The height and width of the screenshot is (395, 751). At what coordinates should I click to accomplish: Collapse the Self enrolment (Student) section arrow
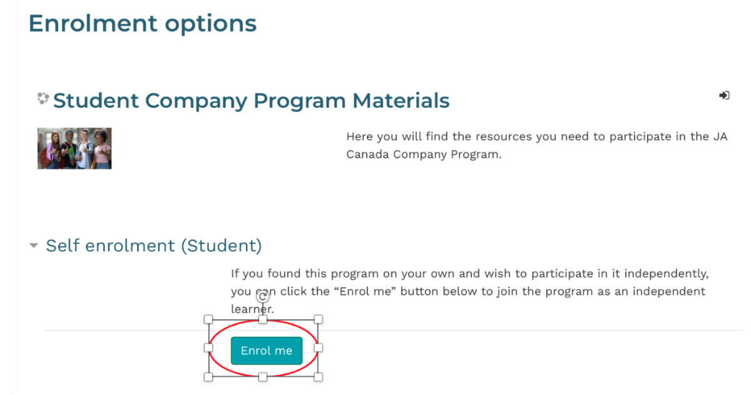click(34, 246)
